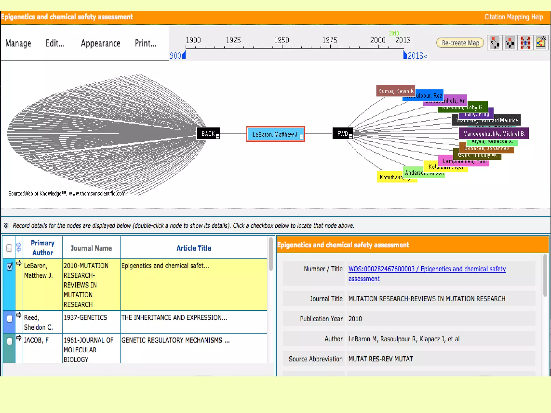This screenshot has height=413, width=551.
Task: Click the expand-nodes (double arrow) toolbar icon
Action: (x=495, y=43)
